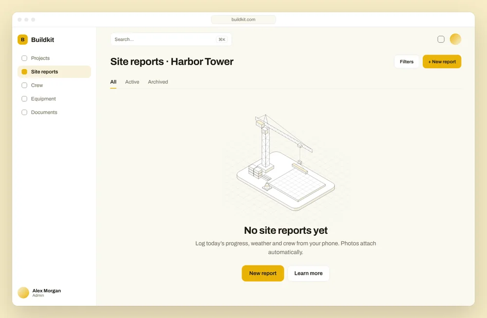Click Alex Morgan's avatar in sidebar
487x318 pixels.
pyautogui.click(x=23, y=293)
